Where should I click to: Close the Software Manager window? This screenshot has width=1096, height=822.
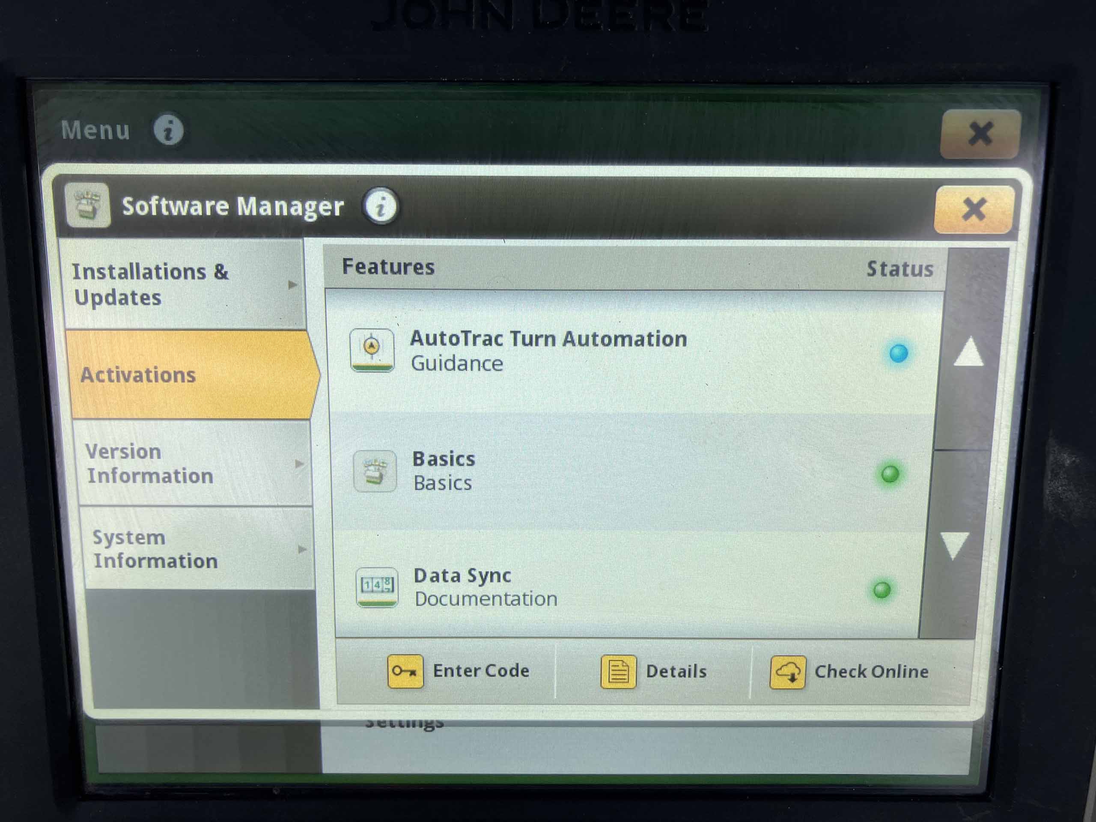click(974, 209)
